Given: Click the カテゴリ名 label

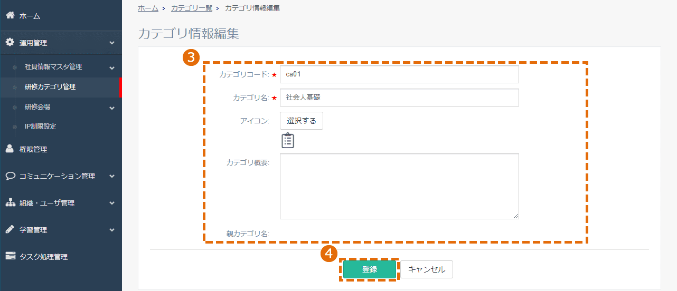Looking at the screenshot, I should pos(251,98).
